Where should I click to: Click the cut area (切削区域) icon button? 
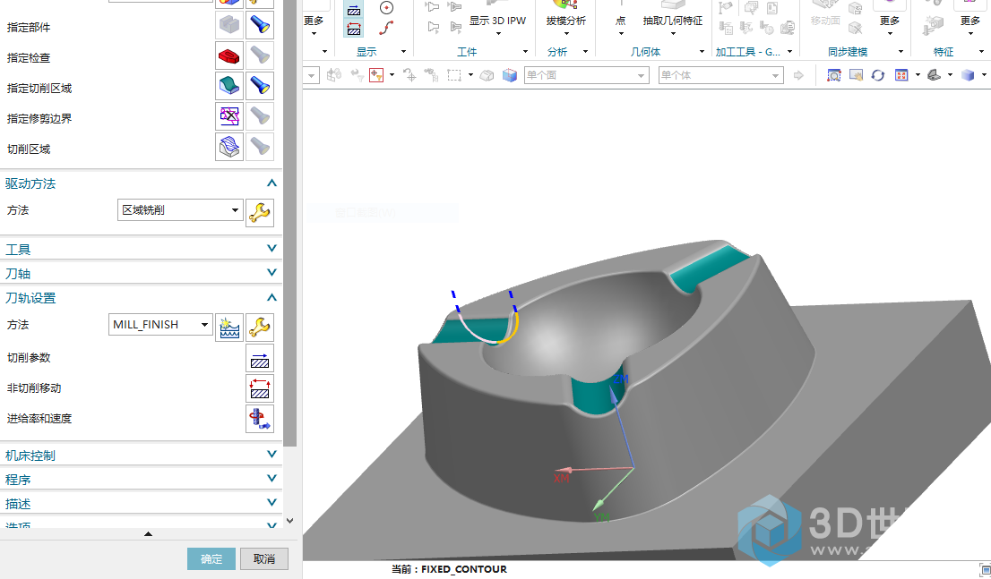(229, 147)
